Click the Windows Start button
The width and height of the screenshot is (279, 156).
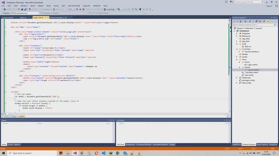[3, 153]
